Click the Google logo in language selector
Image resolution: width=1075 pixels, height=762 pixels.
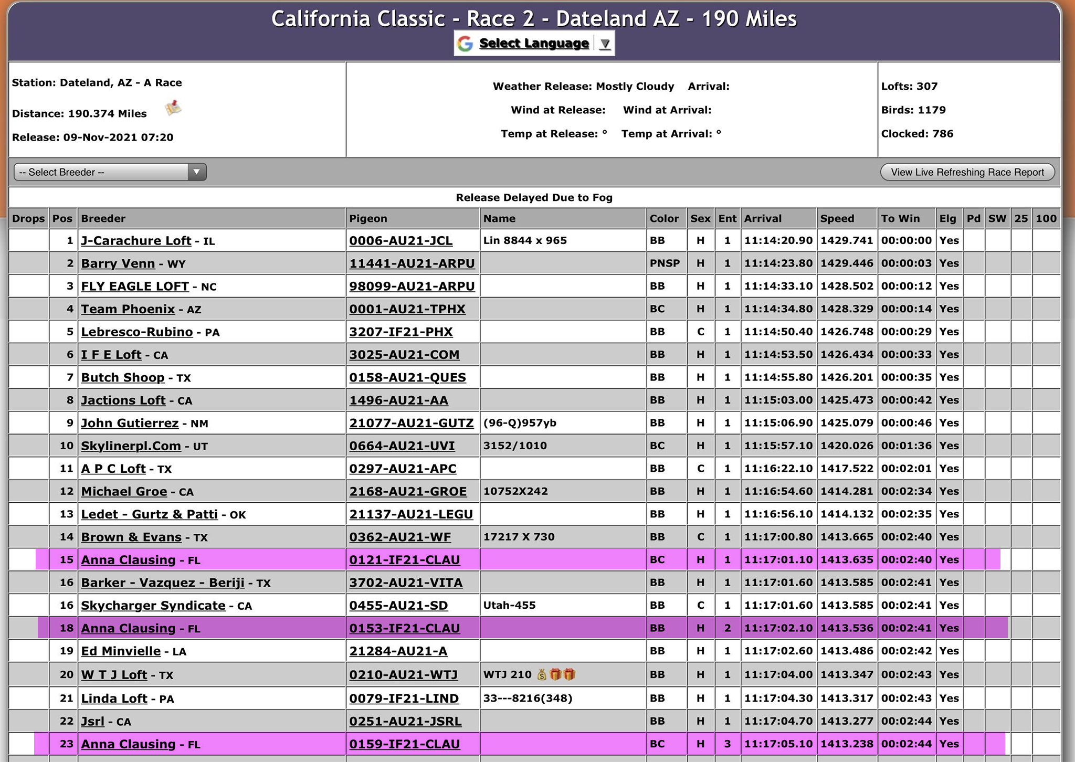465,44
